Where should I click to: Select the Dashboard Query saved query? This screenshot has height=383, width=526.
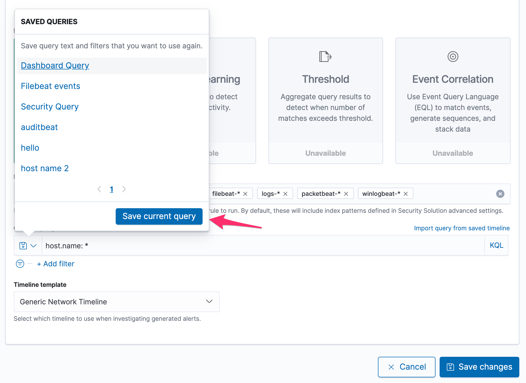(55, 66)
